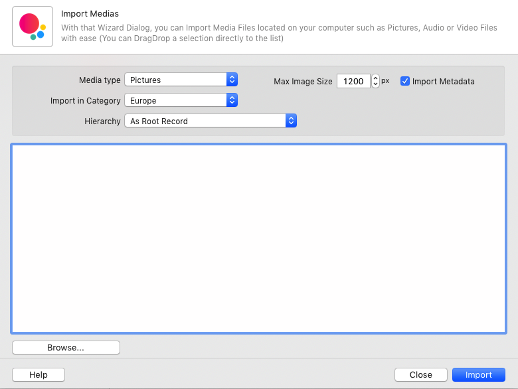518x389 pixels.
Task: Open Help for the import wizard
Action: (39, 374)
